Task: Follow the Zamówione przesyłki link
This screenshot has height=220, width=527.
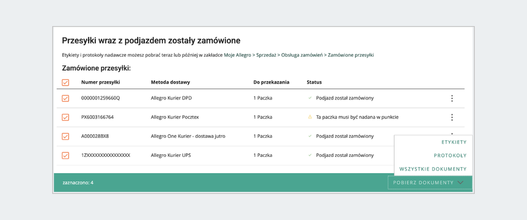Action: (x=351, y=55)
